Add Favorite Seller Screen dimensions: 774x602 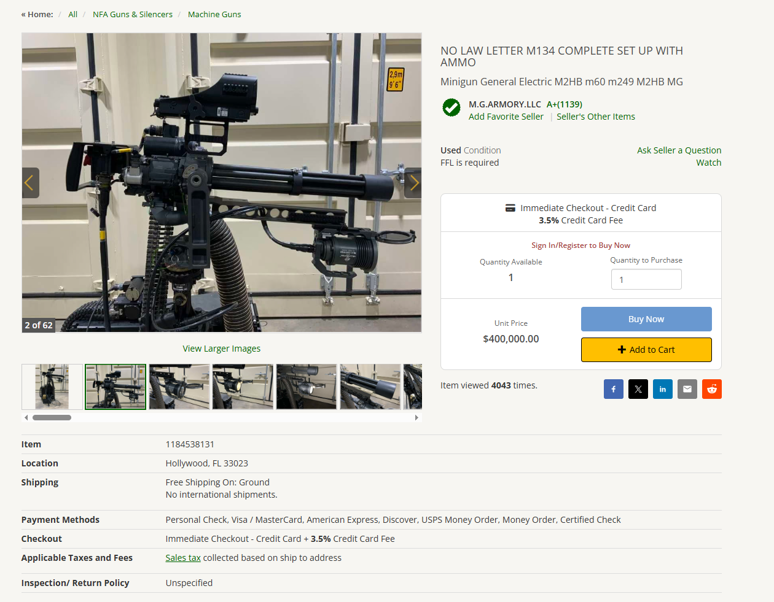point(506,117)
